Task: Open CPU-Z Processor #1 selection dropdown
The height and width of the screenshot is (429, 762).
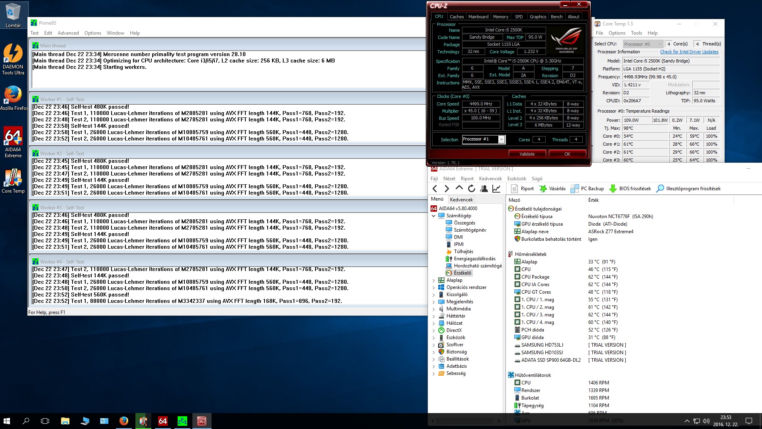Action: tap(501, 139)
